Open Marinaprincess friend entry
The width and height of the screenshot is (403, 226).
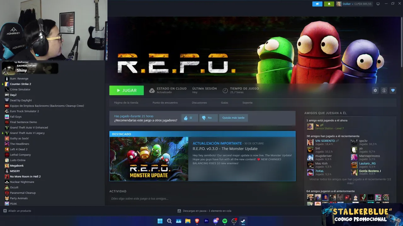click(369, 156)
